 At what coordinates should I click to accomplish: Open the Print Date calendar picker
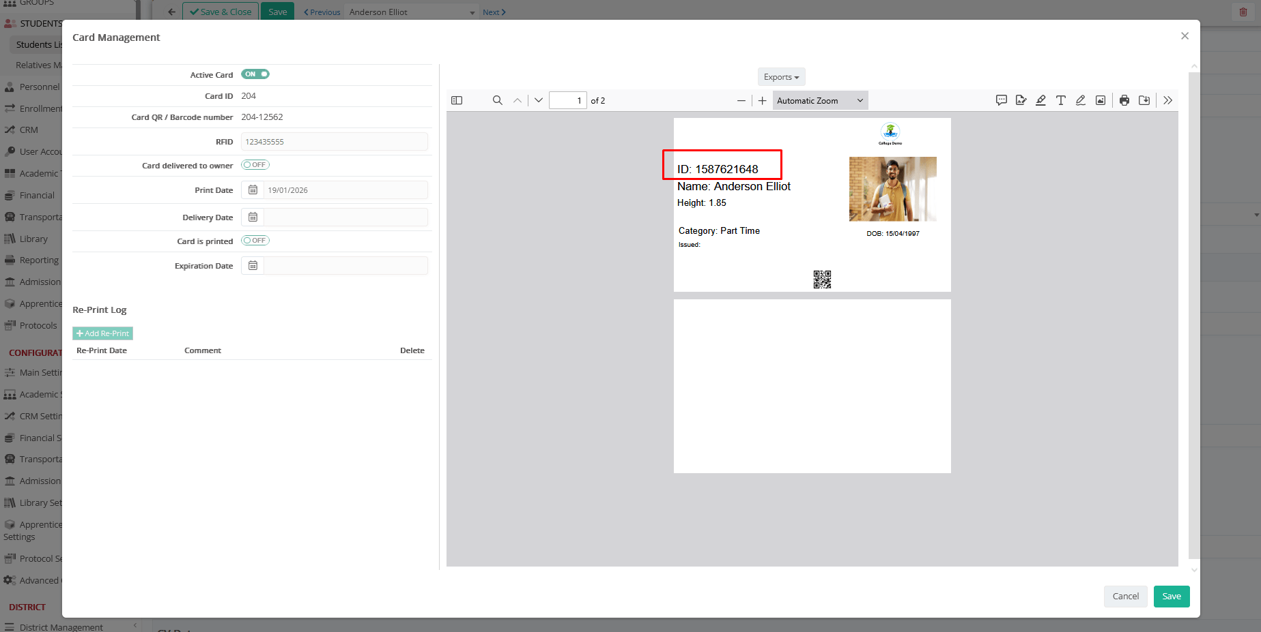[x=253, y=190]
